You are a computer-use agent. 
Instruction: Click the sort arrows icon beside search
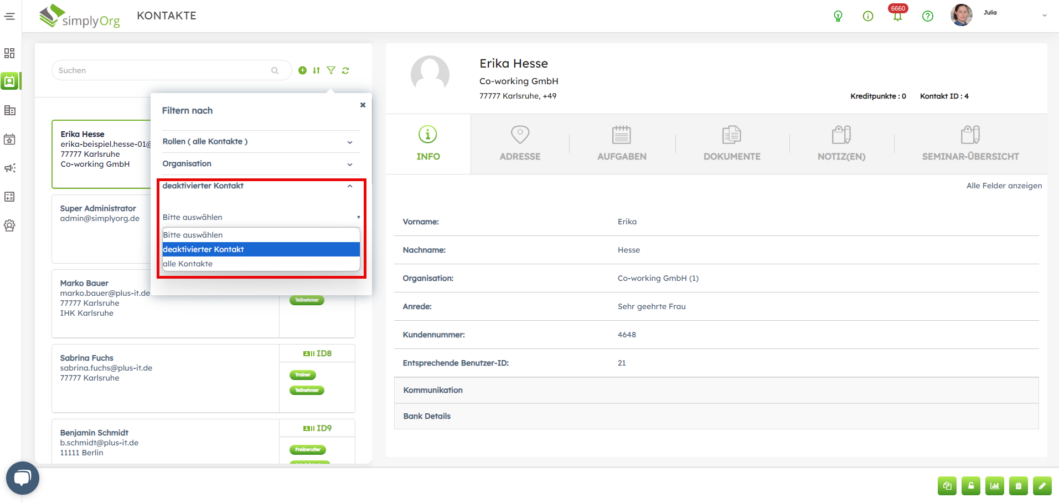click(x=316, y=70)
